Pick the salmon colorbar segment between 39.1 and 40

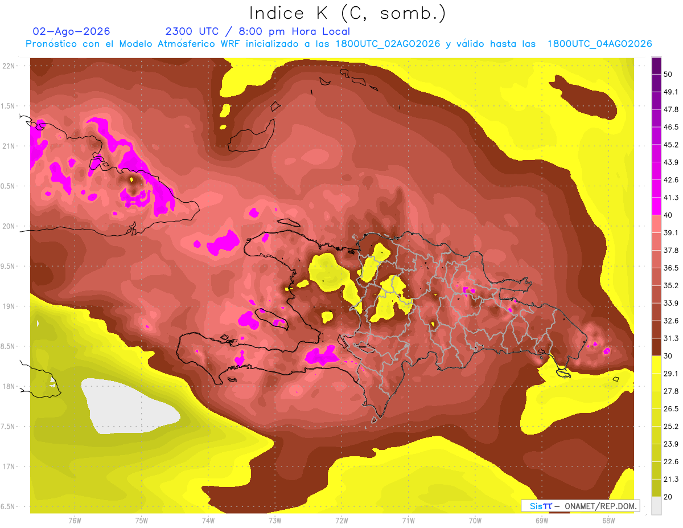tap(656, 224)
